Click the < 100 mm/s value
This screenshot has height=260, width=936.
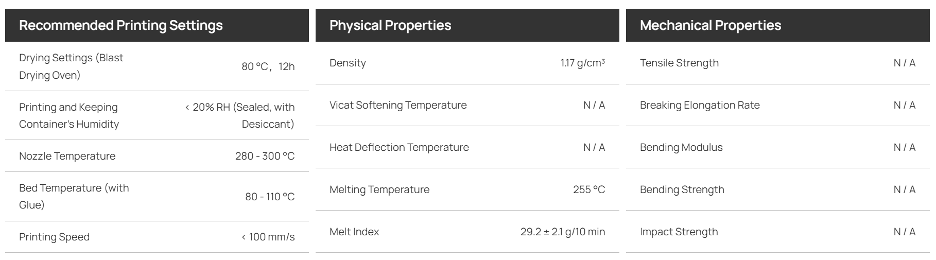pyautogui.click(x=268, y=237)
